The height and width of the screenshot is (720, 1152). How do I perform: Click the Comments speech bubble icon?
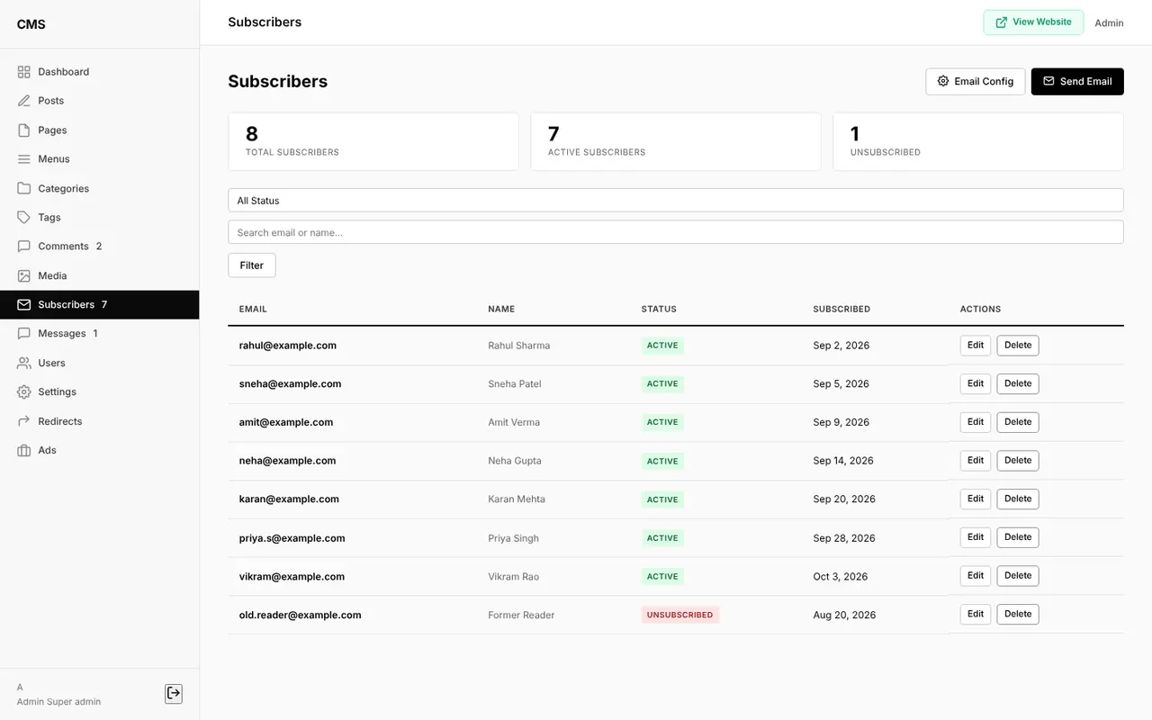24,247
